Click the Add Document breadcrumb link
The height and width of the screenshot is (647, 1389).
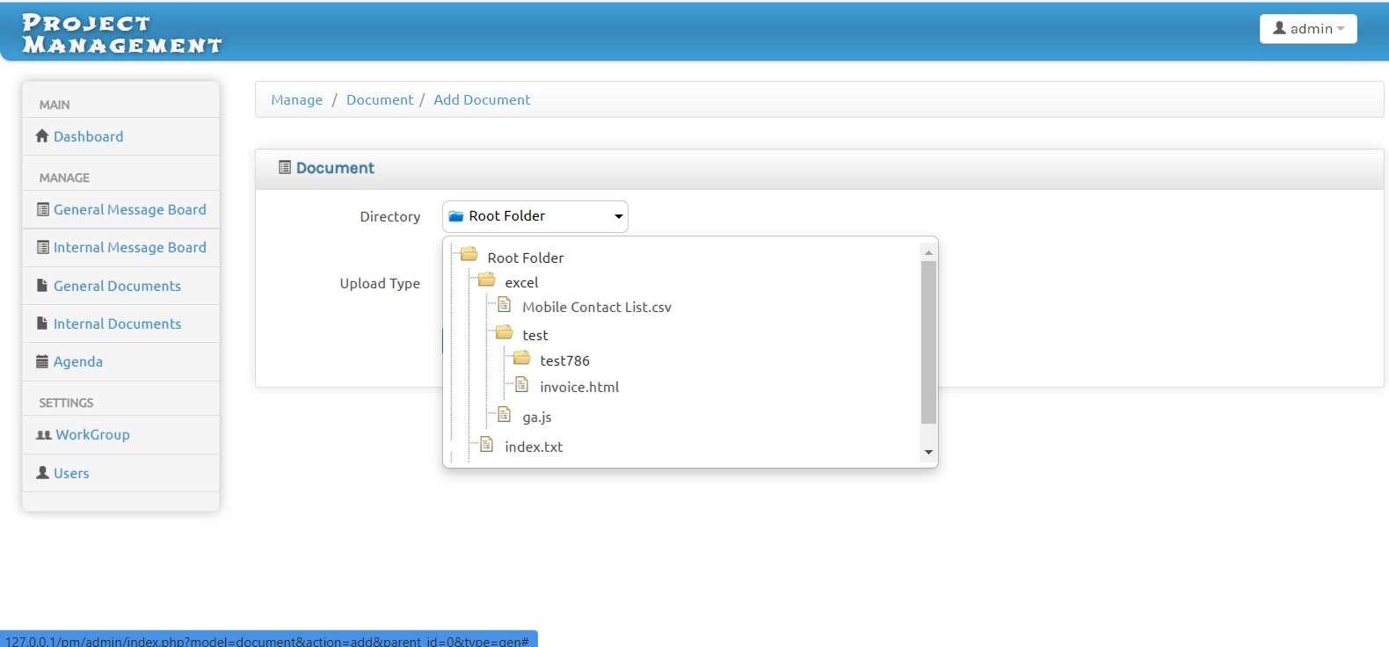point(482,99)
